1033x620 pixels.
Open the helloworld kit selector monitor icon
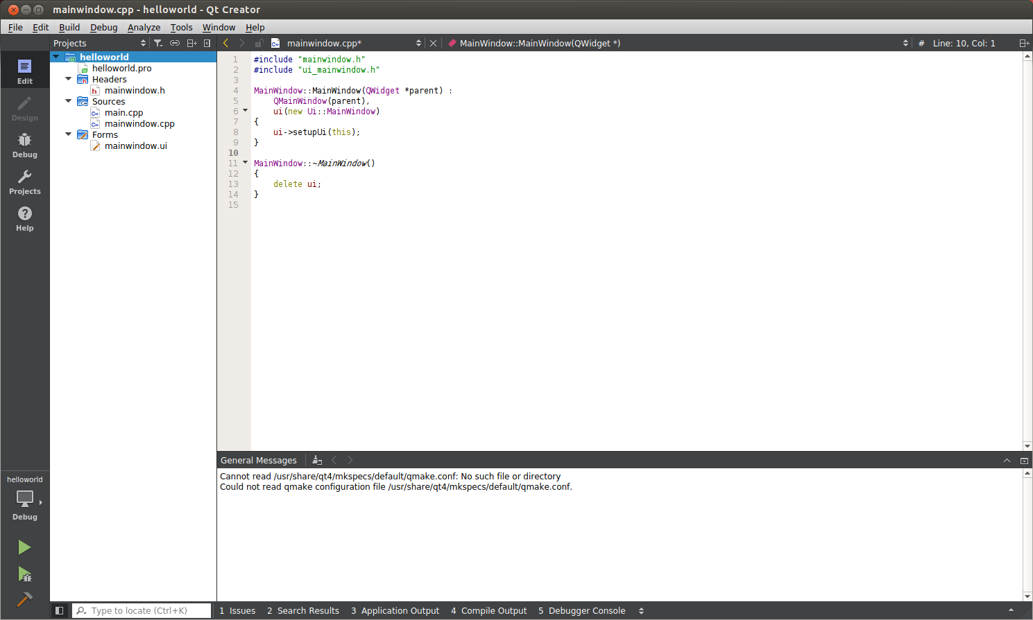coord(25,499)
